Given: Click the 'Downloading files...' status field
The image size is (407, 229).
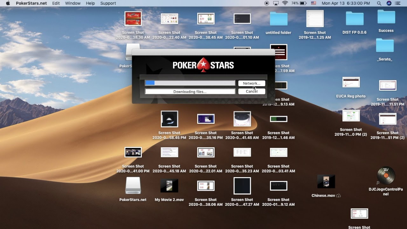Looking at the screenshot, I should pos(190,92).
